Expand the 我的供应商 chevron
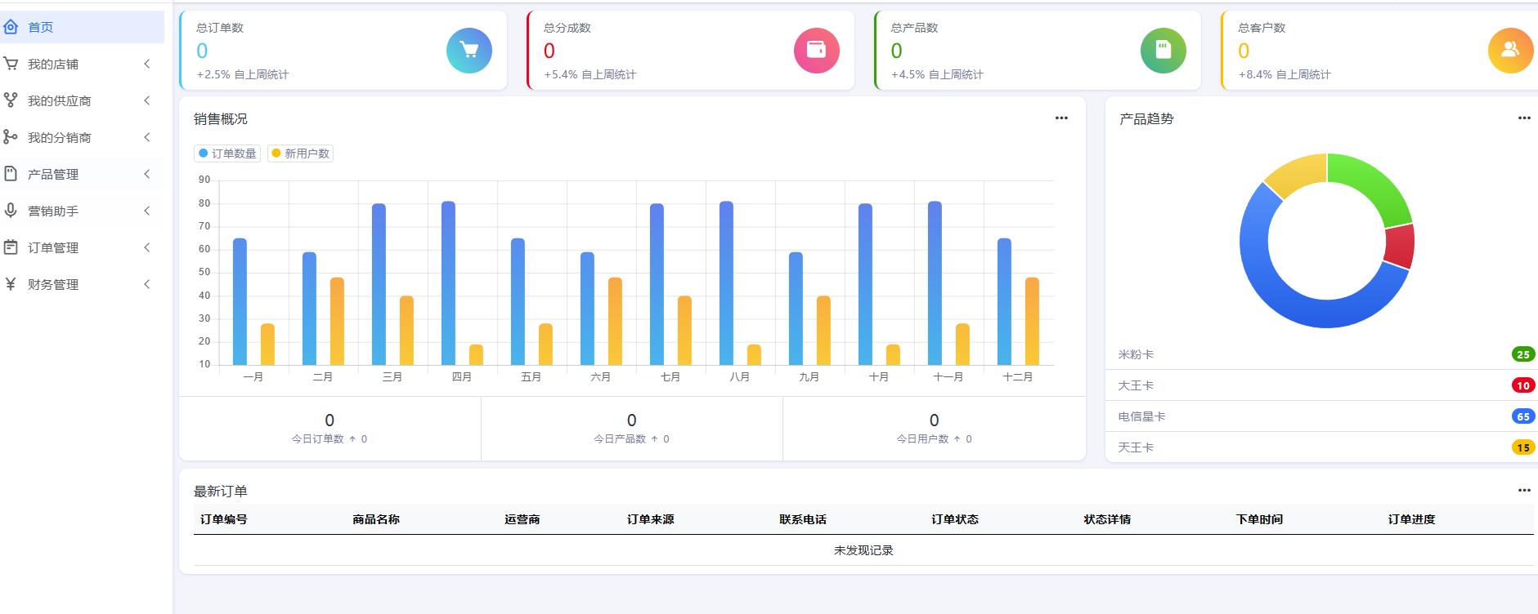Image resolution: width=1538 pixels, height=614 pixels. coord(147,100)
